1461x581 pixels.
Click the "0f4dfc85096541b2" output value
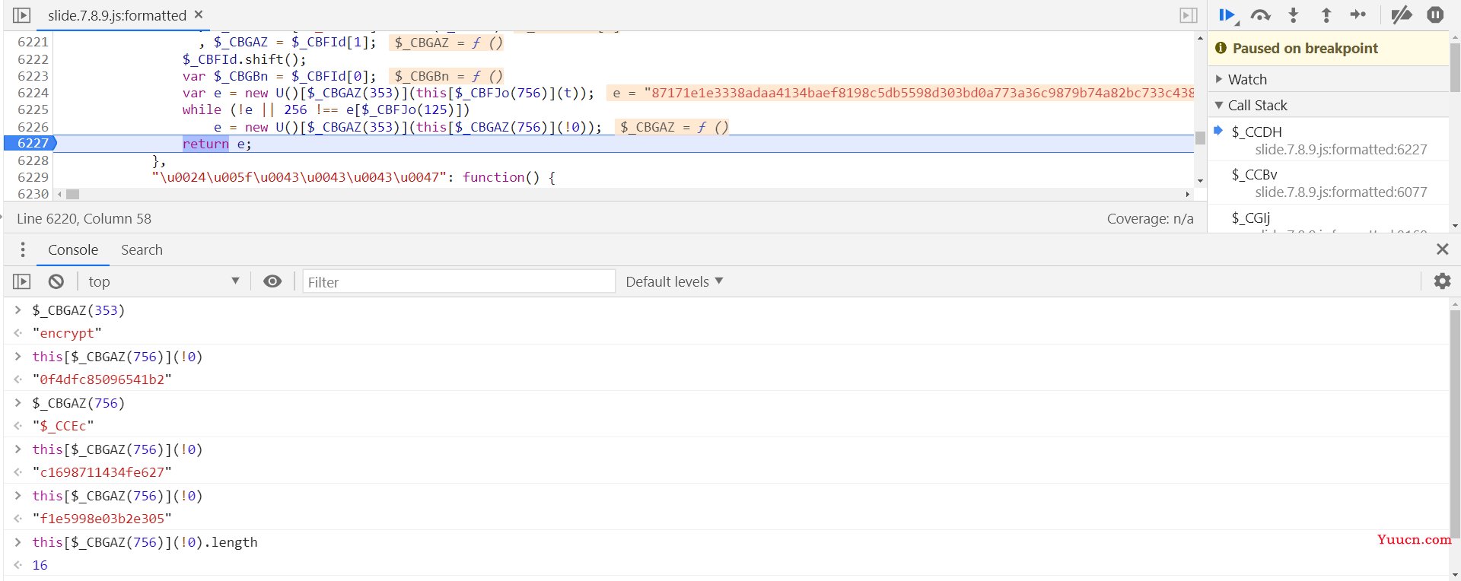102,379
